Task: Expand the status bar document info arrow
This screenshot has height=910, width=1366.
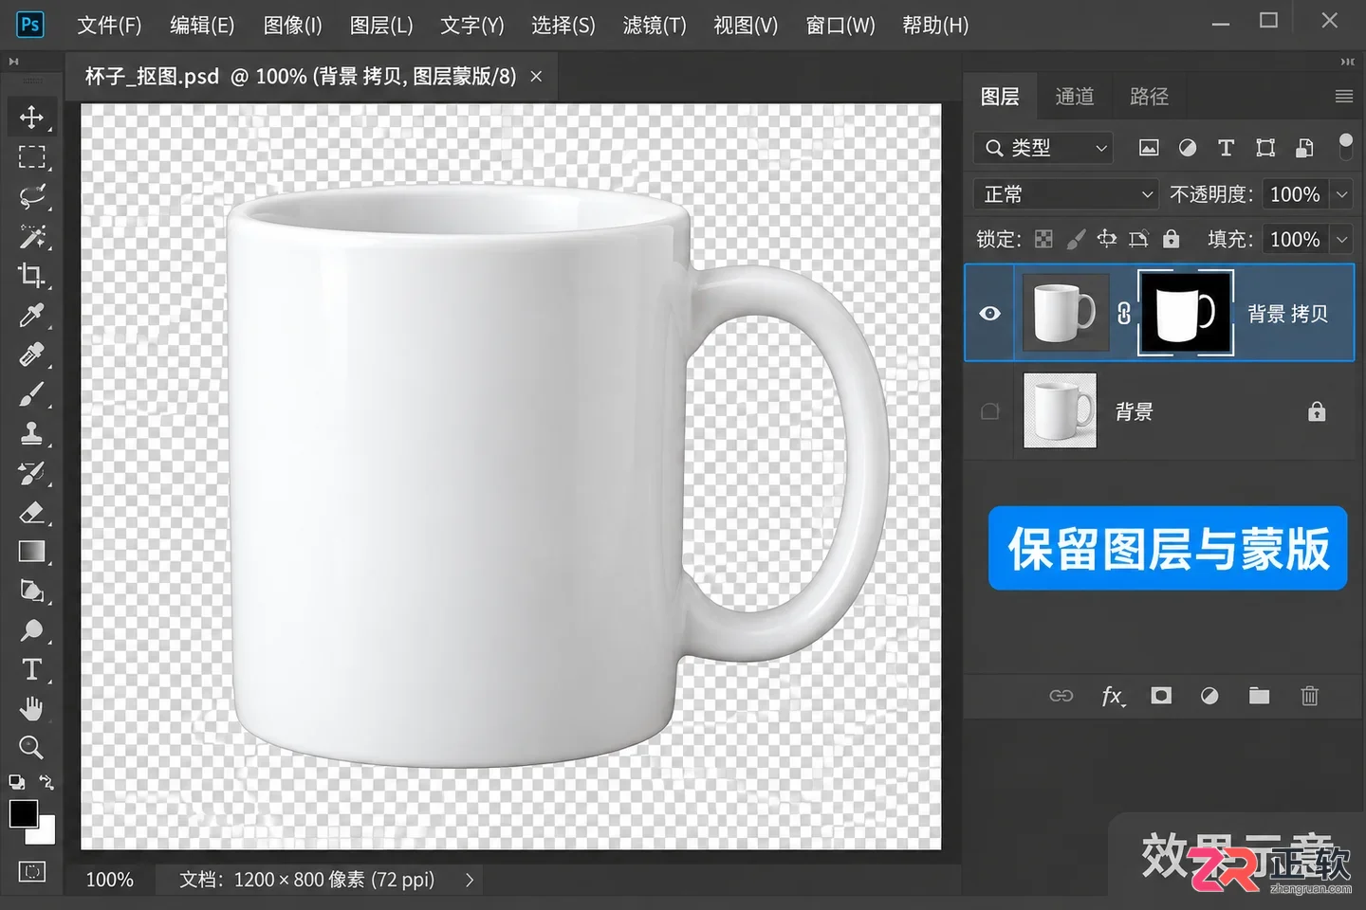Action: pos(470,880)
